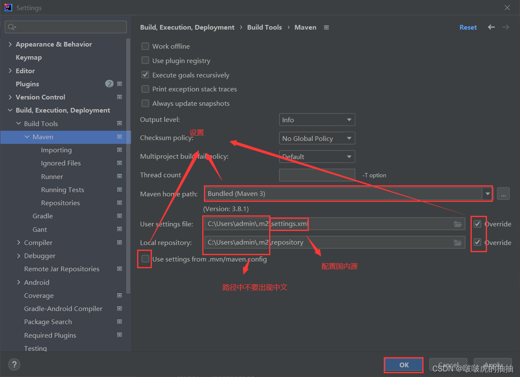
Task: Expand the Editor section
Action: [10, 71]
